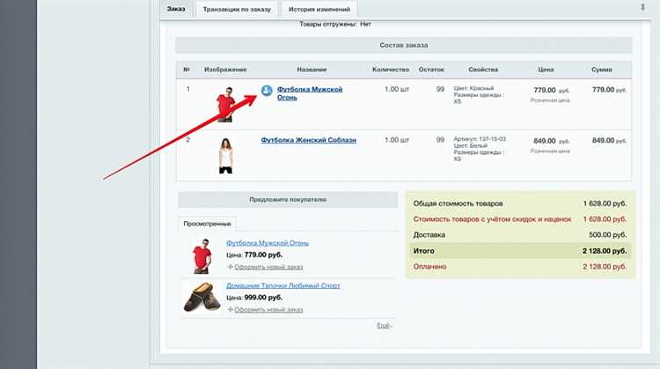Click Цвет: Красный property in row 1

click(473, 88)
